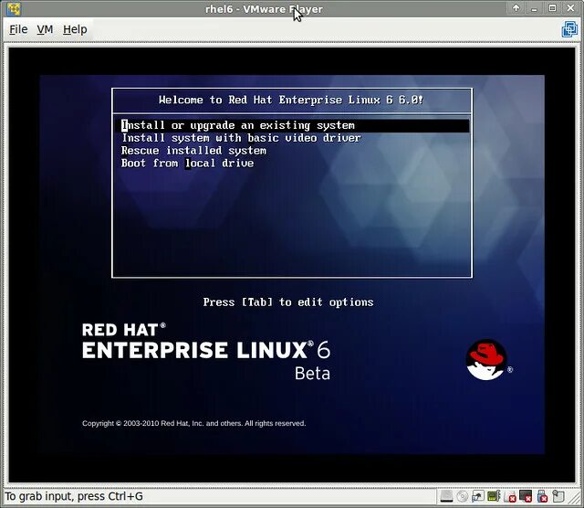Viewport: 584px width, 508px height.
Task: Click the message log icon in status bar
Action: pos(558,496)
